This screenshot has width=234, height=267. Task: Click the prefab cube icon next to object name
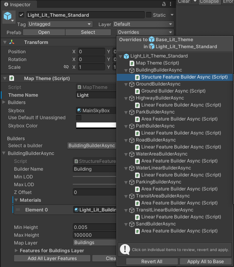(8, 16)
